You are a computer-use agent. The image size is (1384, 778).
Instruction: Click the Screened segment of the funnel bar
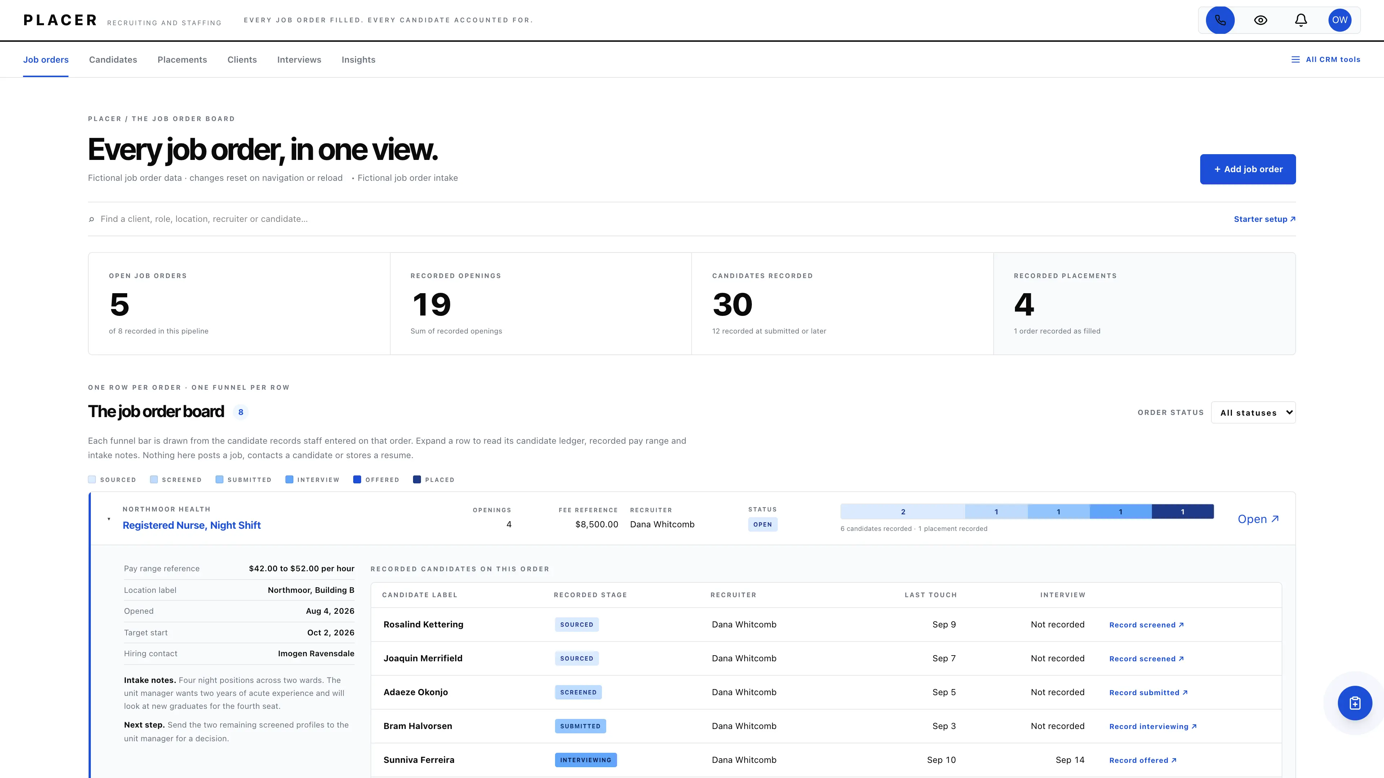(x=996, y=512)
